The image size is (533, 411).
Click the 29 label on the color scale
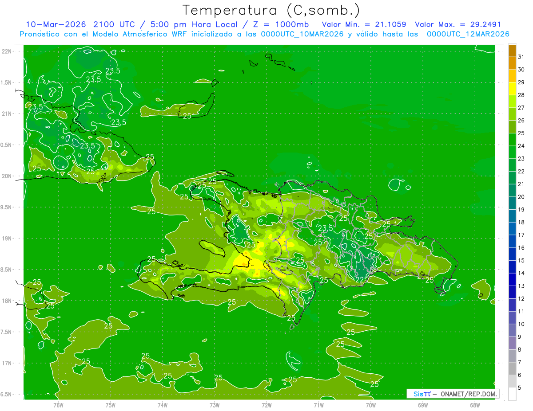pyautogui.click(x=521, y=82)
